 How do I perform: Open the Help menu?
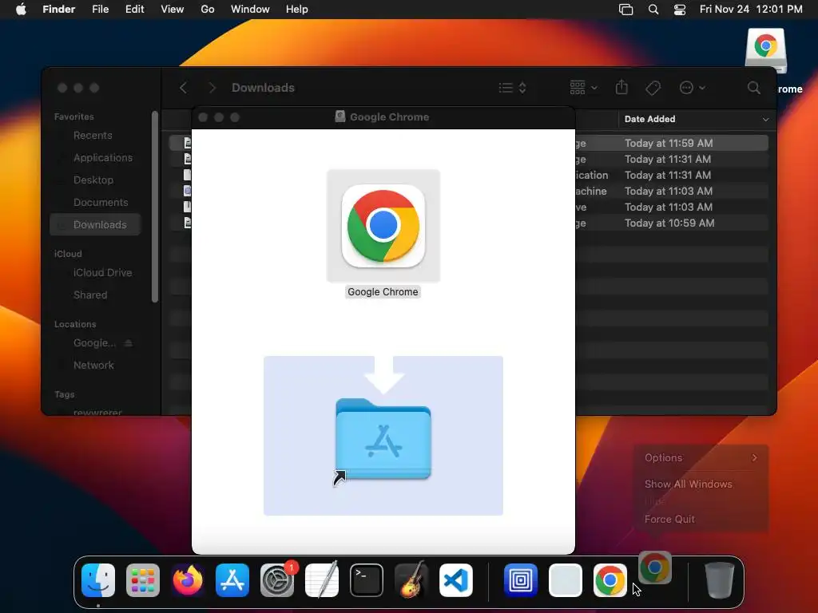(x=297, y=10)
